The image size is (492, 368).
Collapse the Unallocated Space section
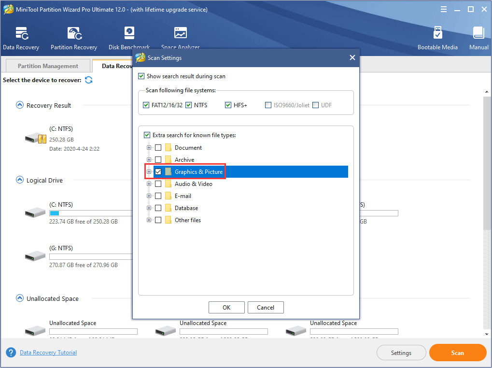tap(20, 298)
